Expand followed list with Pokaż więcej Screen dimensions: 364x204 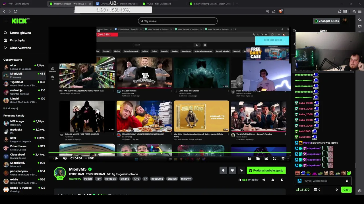pyautogui.click(x=11, y=108)
